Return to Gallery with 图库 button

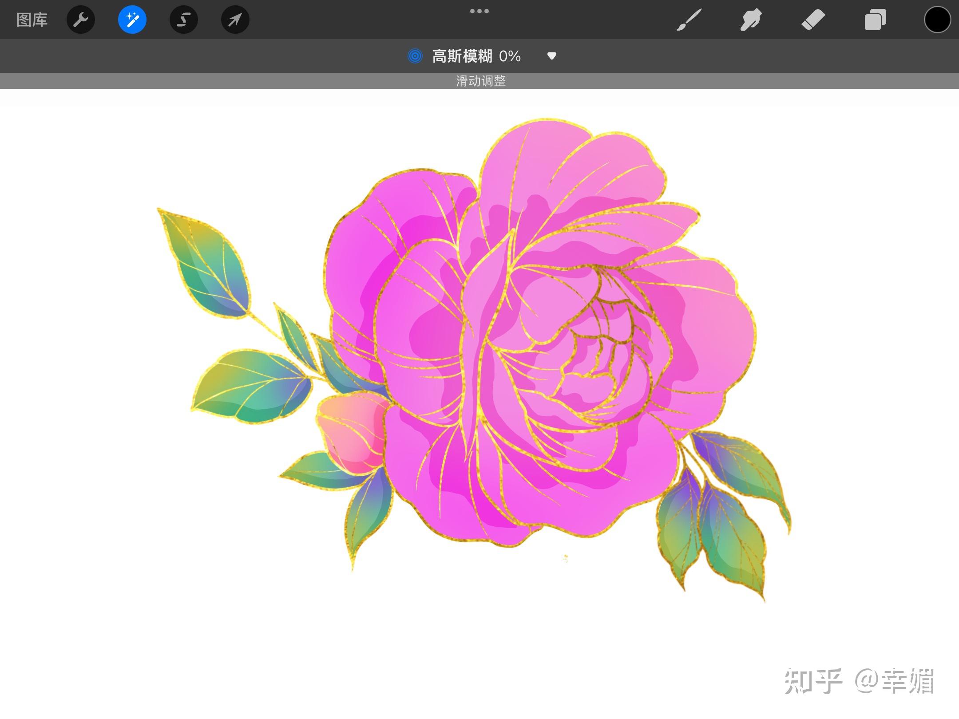coord(32,20)
